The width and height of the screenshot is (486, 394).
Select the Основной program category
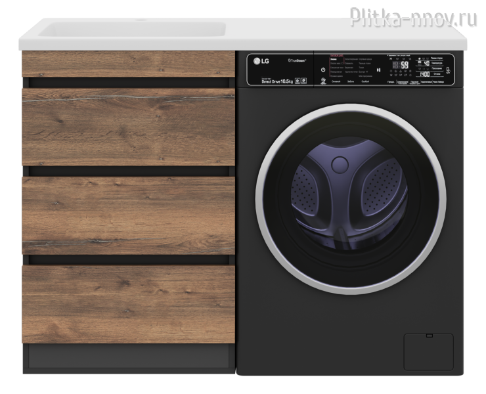coord(336,83)
